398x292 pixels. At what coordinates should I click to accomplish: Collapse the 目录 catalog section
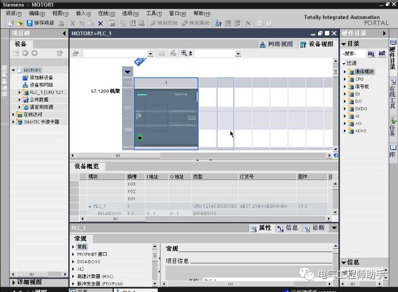coord(344,44)
